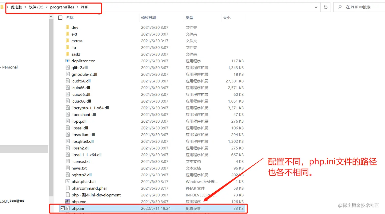Click the PHAR 文件 type cell
Screen dimensions: 385x214
(x=195, y=188)
